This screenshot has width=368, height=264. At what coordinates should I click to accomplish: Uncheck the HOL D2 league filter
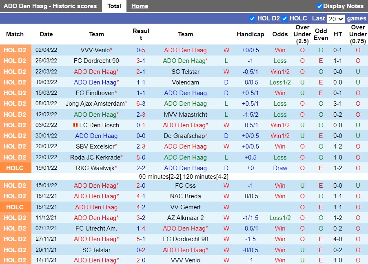[x=252, y=18]
